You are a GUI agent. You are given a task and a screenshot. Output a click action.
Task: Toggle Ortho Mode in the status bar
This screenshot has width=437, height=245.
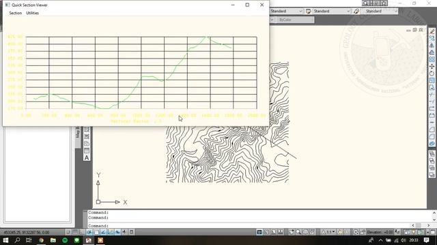[82, 232]
